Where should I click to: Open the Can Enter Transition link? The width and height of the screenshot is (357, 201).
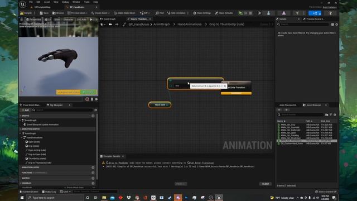(202, 163)
